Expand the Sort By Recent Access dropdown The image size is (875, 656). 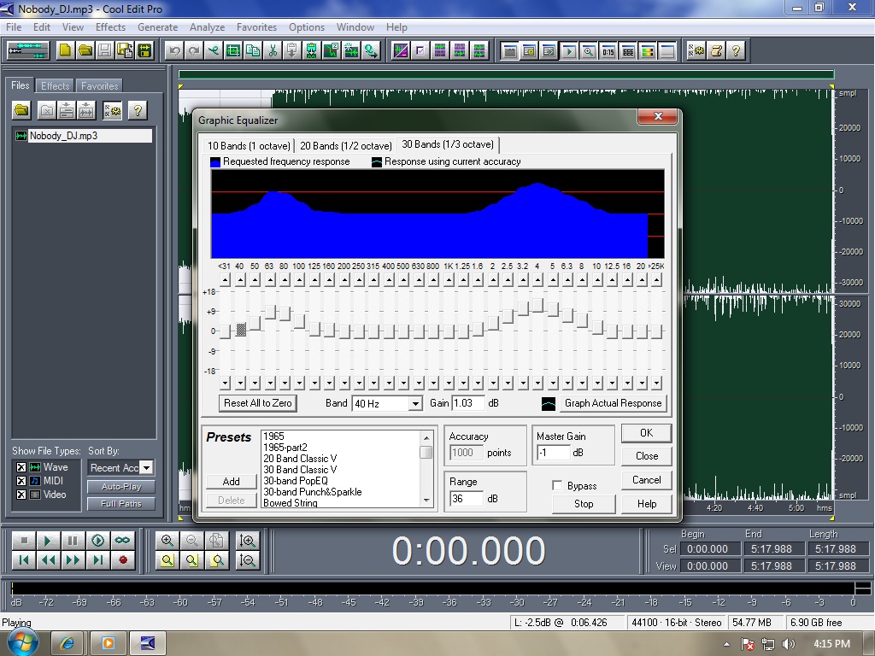(x=147, y=468)
